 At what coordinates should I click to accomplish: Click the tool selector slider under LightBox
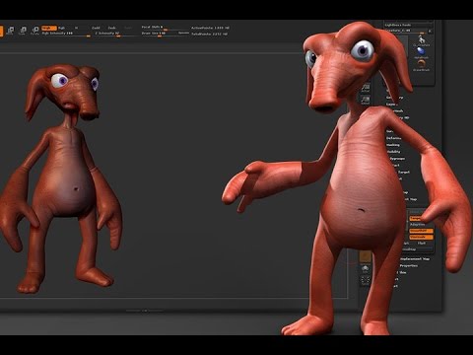coord(405,31)
